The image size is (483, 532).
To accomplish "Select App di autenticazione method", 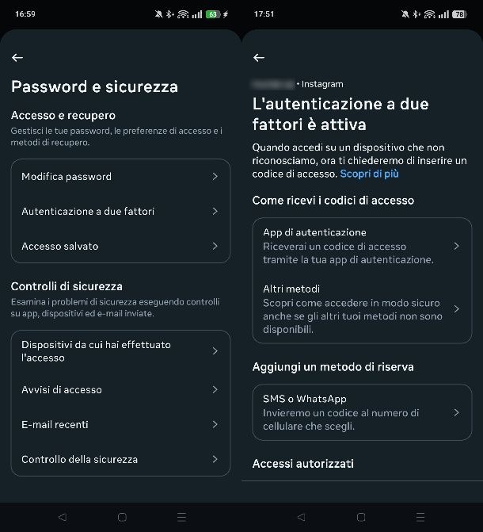I will 362,246.
